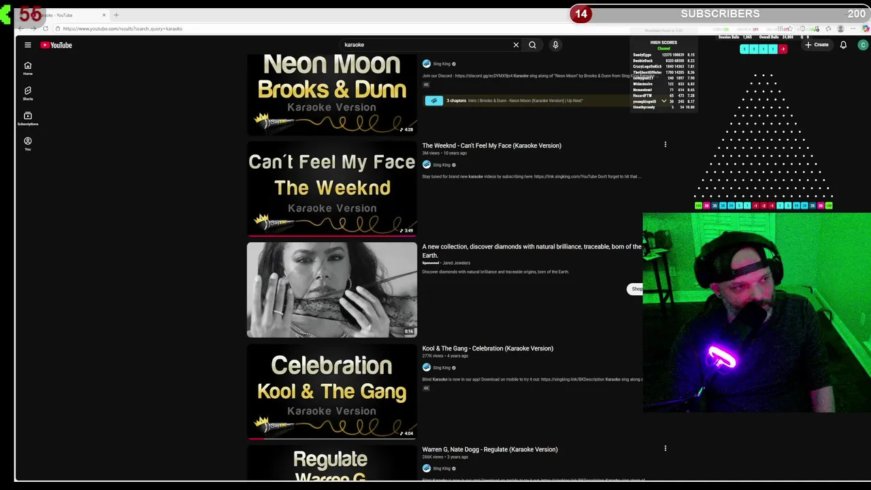Viewport: 871px width, 490px height.
Task: Go to Home in YouTube sidebar
Action: (28, 68)
